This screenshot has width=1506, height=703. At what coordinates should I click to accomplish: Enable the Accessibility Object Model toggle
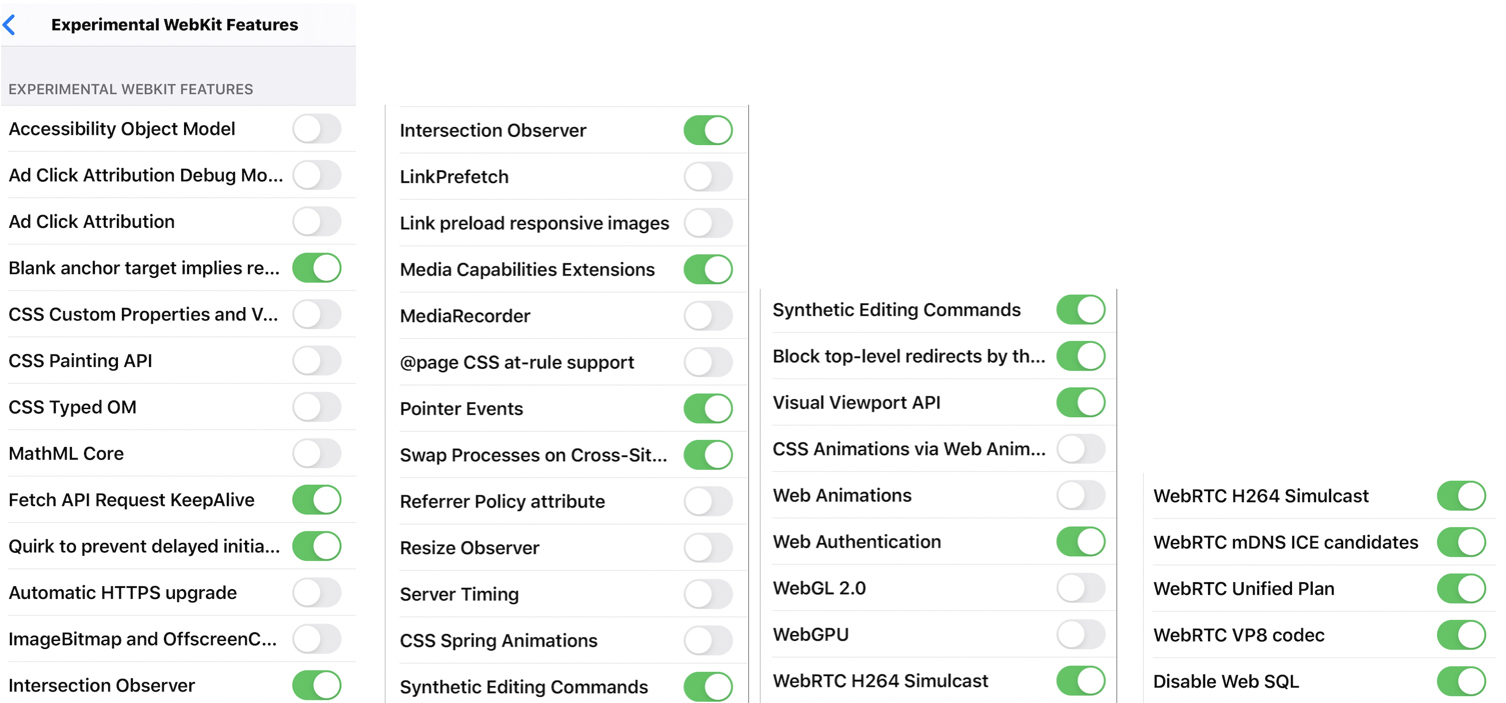coord(317,129)
